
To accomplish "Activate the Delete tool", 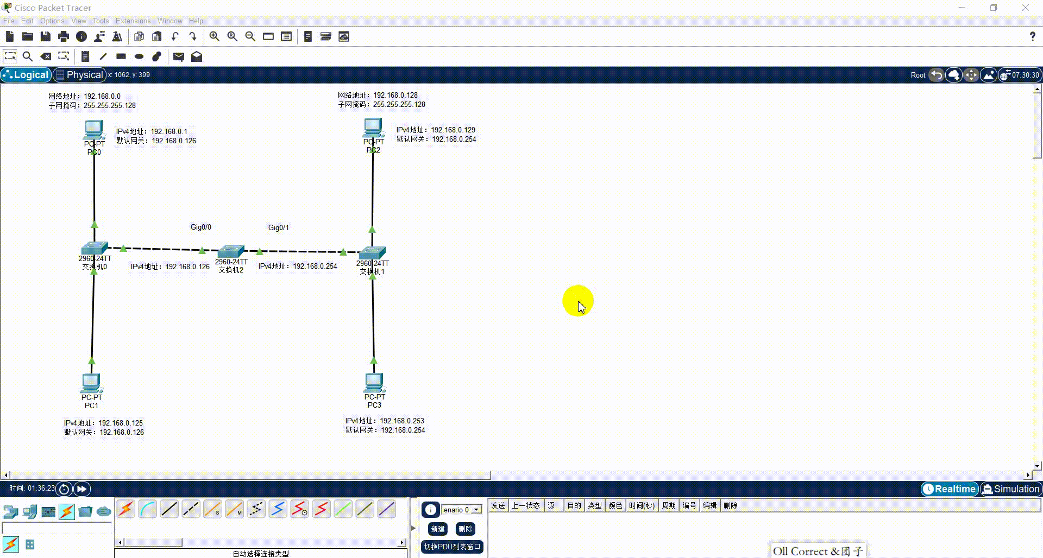I will (46, 56).
